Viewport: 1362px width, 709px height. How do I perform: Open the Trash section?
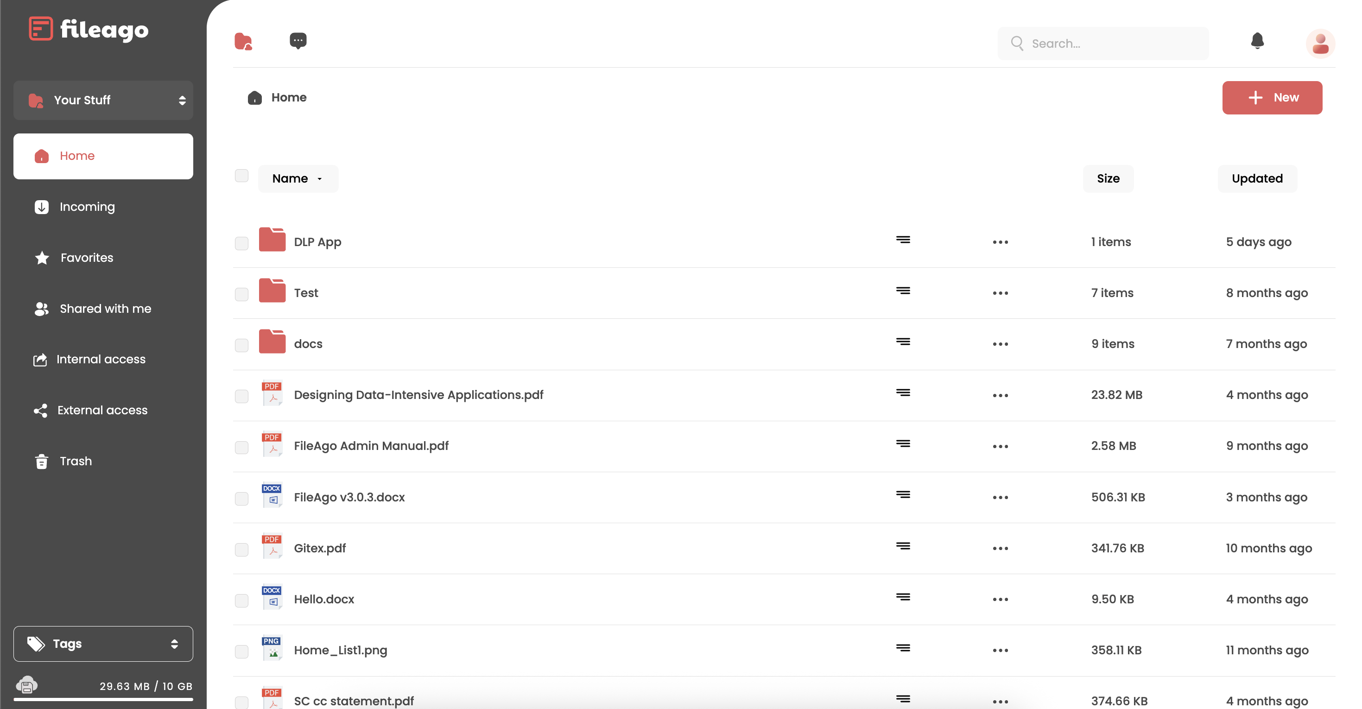tap(75, 461)
